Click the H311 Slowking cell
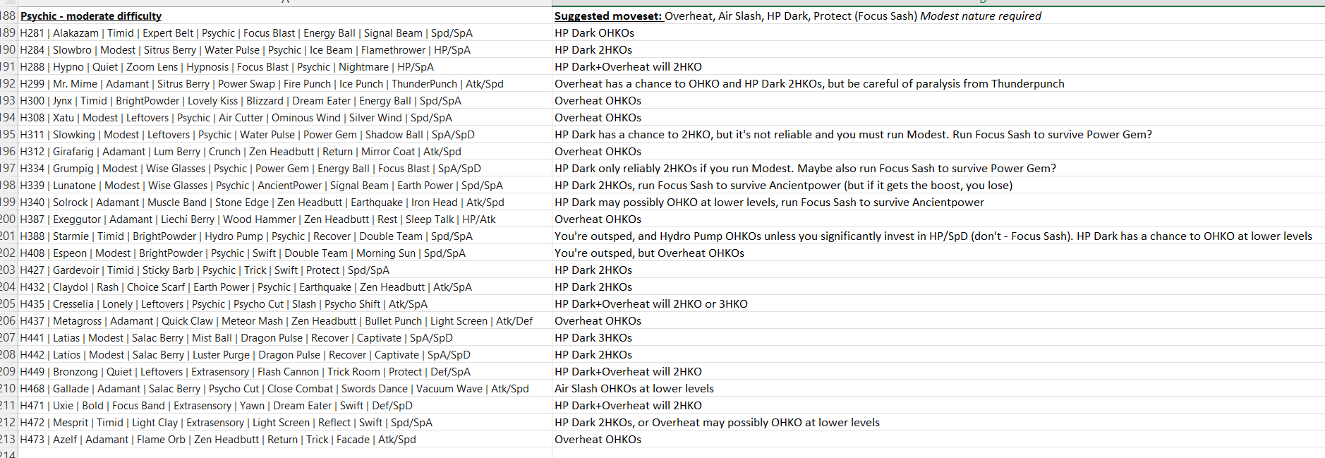This screenshot has width=1325, height=458. click(x=284, y=134)
